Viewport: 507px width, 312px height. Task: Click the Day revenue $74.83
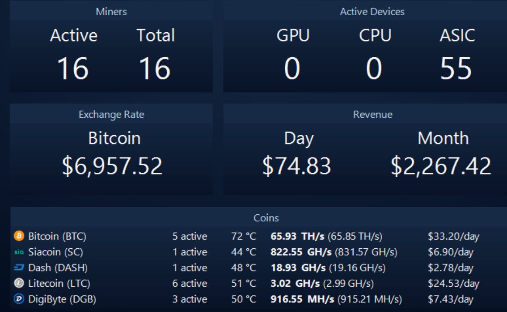(x=297, y=166)
